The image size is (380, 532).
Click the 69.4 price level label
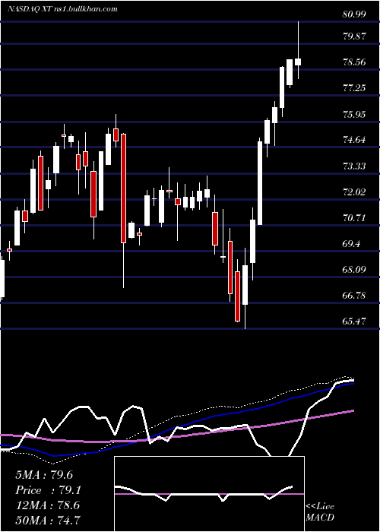click(352, 244)
